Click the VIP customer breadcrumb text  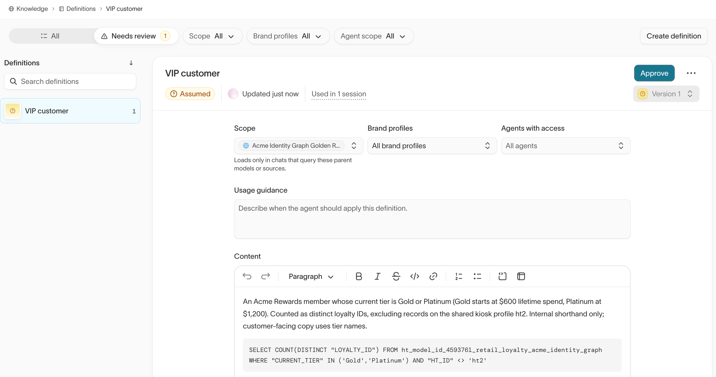click(124, 9)
